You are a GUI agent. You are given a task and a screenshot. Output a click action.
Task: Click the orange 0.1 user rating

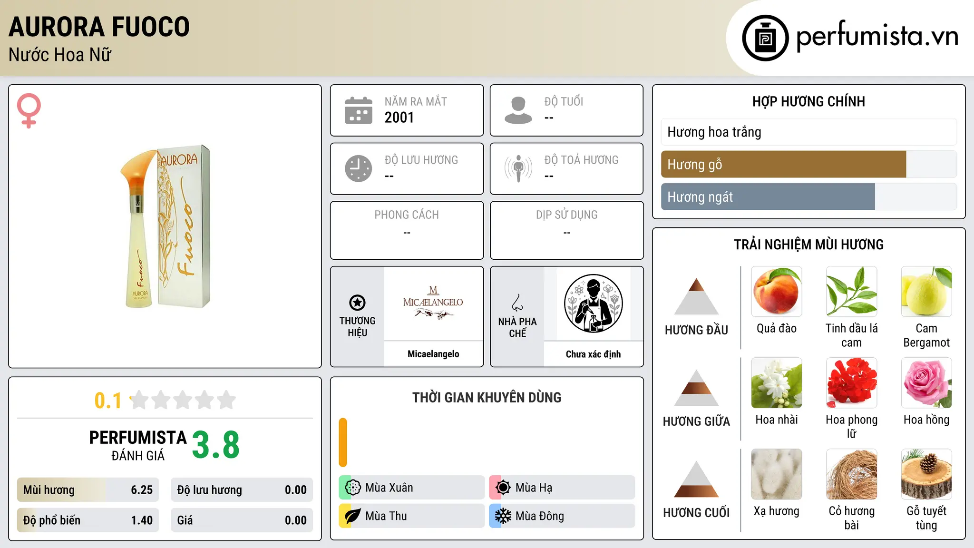pos(108,401)
